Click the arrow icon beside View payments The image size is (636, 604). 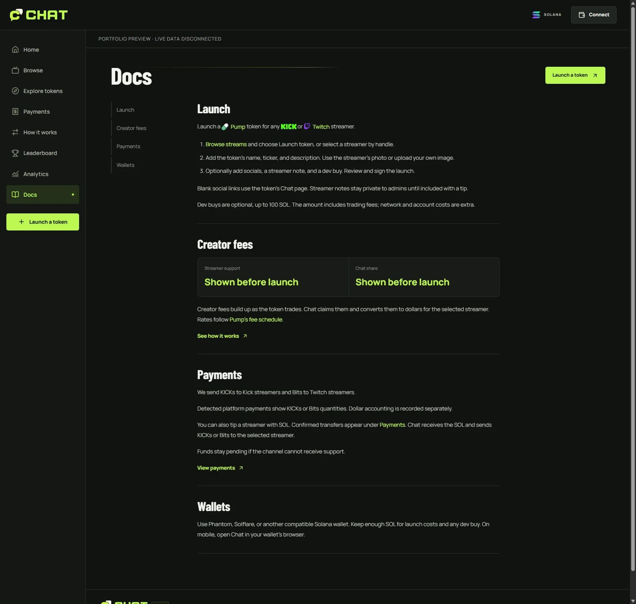coord(241,468)
